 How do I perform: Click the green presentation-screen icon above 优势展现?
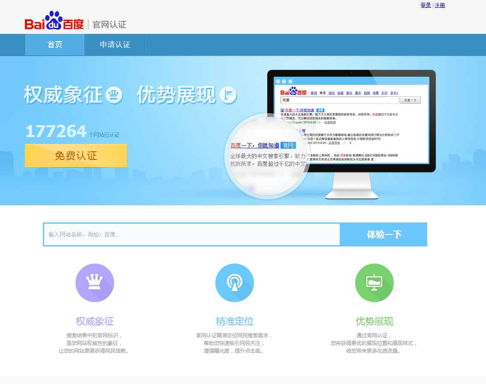pos(374,282)
